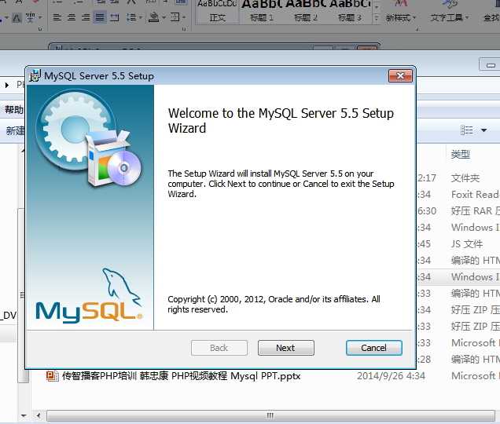
Task: Click the MySQL installer title bar icon
Action: coord(35,76)
